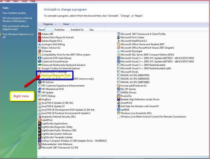Open View purchased software (digital locker)
Image resolution: width=210 pixels, height=159 pixels.
click(16, 28)
